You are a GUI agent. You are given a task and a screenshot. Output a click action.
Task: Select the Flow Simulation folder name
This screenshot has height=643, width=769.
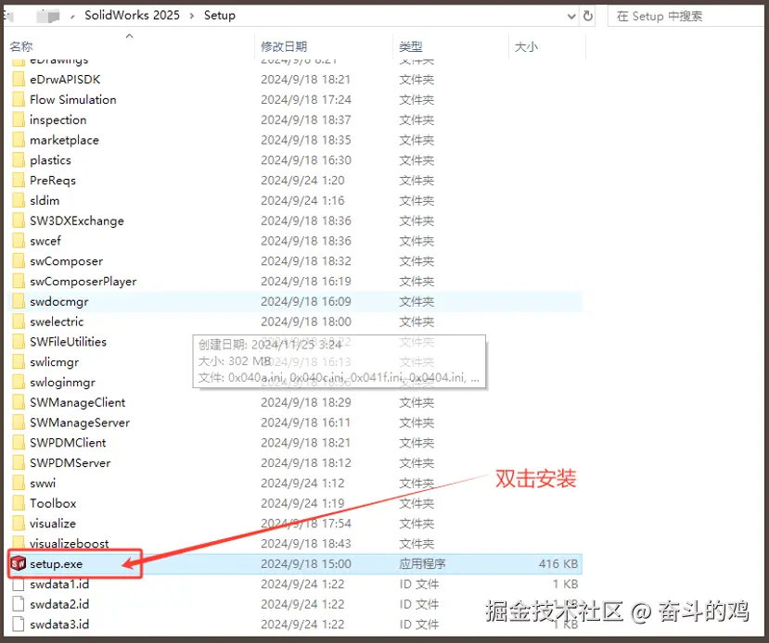pos(73,99)
